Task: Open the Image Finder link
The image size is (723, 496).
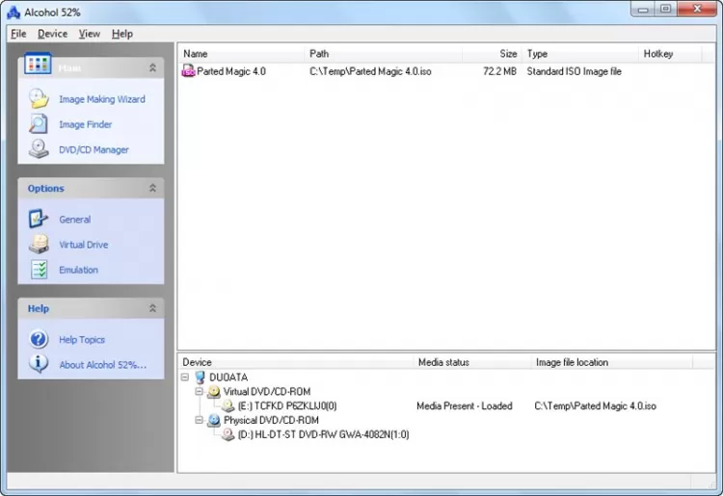Action: click(x=85, y=124)
